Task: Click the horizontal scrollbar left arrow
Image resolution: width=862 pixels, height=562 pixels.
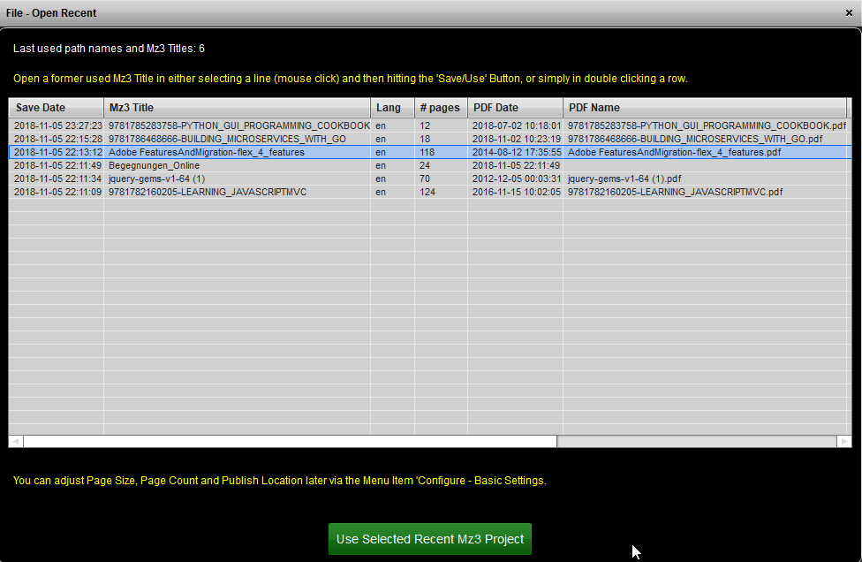Action: pos(16,442)
